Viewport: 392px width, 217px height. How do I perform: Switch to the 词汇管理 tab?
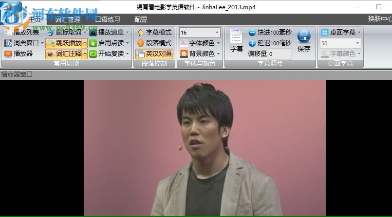coord(68,19)
